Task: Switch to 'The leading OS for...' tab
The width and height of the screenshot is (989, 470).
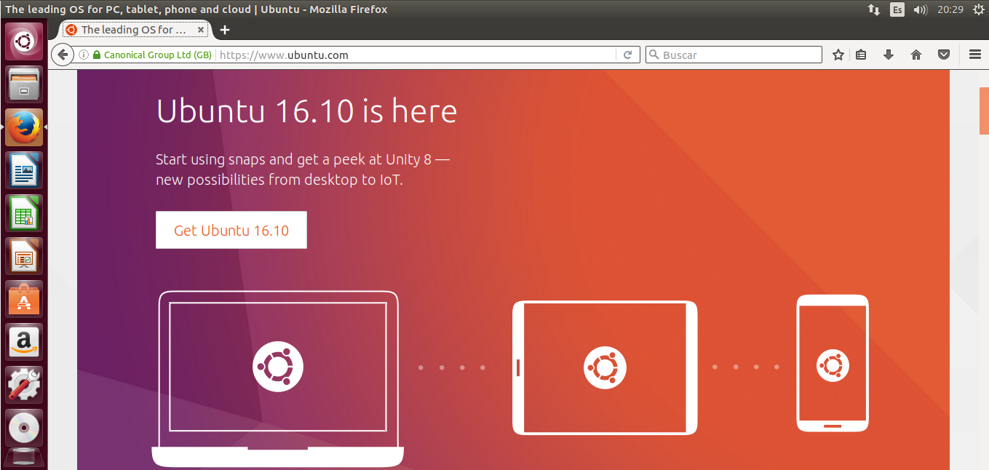Action: tap(131, 30)
